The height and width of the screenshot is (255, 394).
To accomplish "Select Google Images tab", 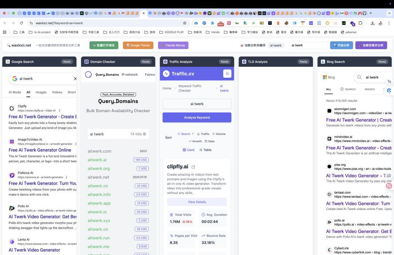I will (x=41, y=92).
